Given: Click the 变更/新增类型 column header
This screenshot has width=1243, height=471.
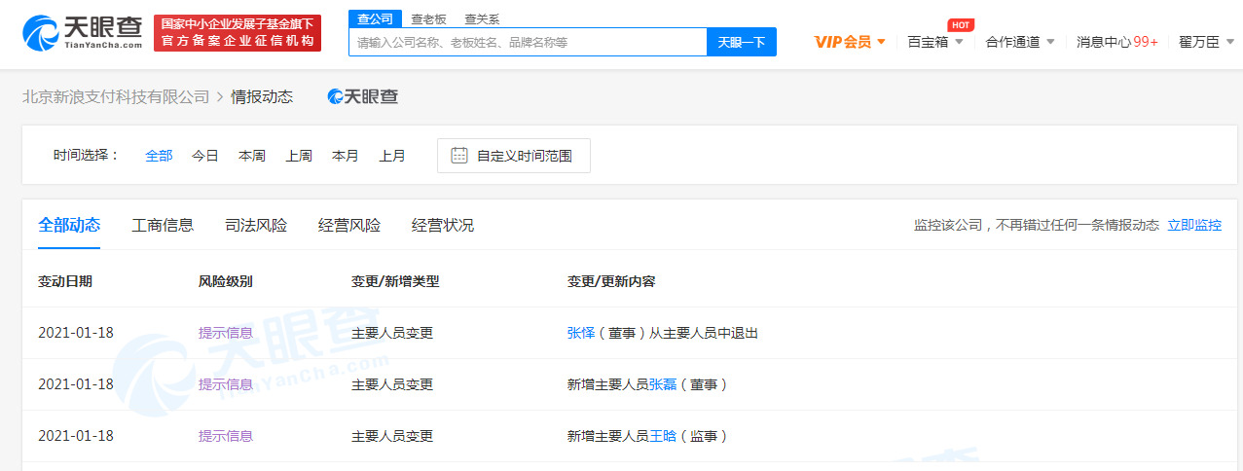Looking at the screenshot, I should [x=395, y=281].
